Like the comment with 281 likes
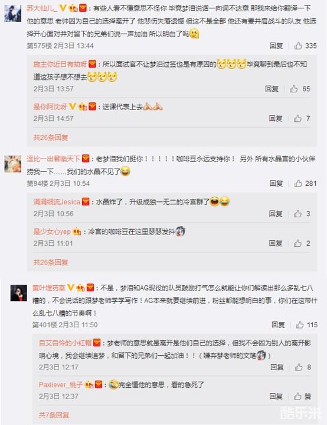Screen dimensions: 327x425 point(298,183)
